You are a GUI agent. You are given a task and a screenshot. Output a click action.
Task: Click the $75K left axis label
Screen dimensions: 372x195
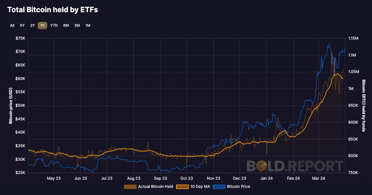(x=20, y=38)
